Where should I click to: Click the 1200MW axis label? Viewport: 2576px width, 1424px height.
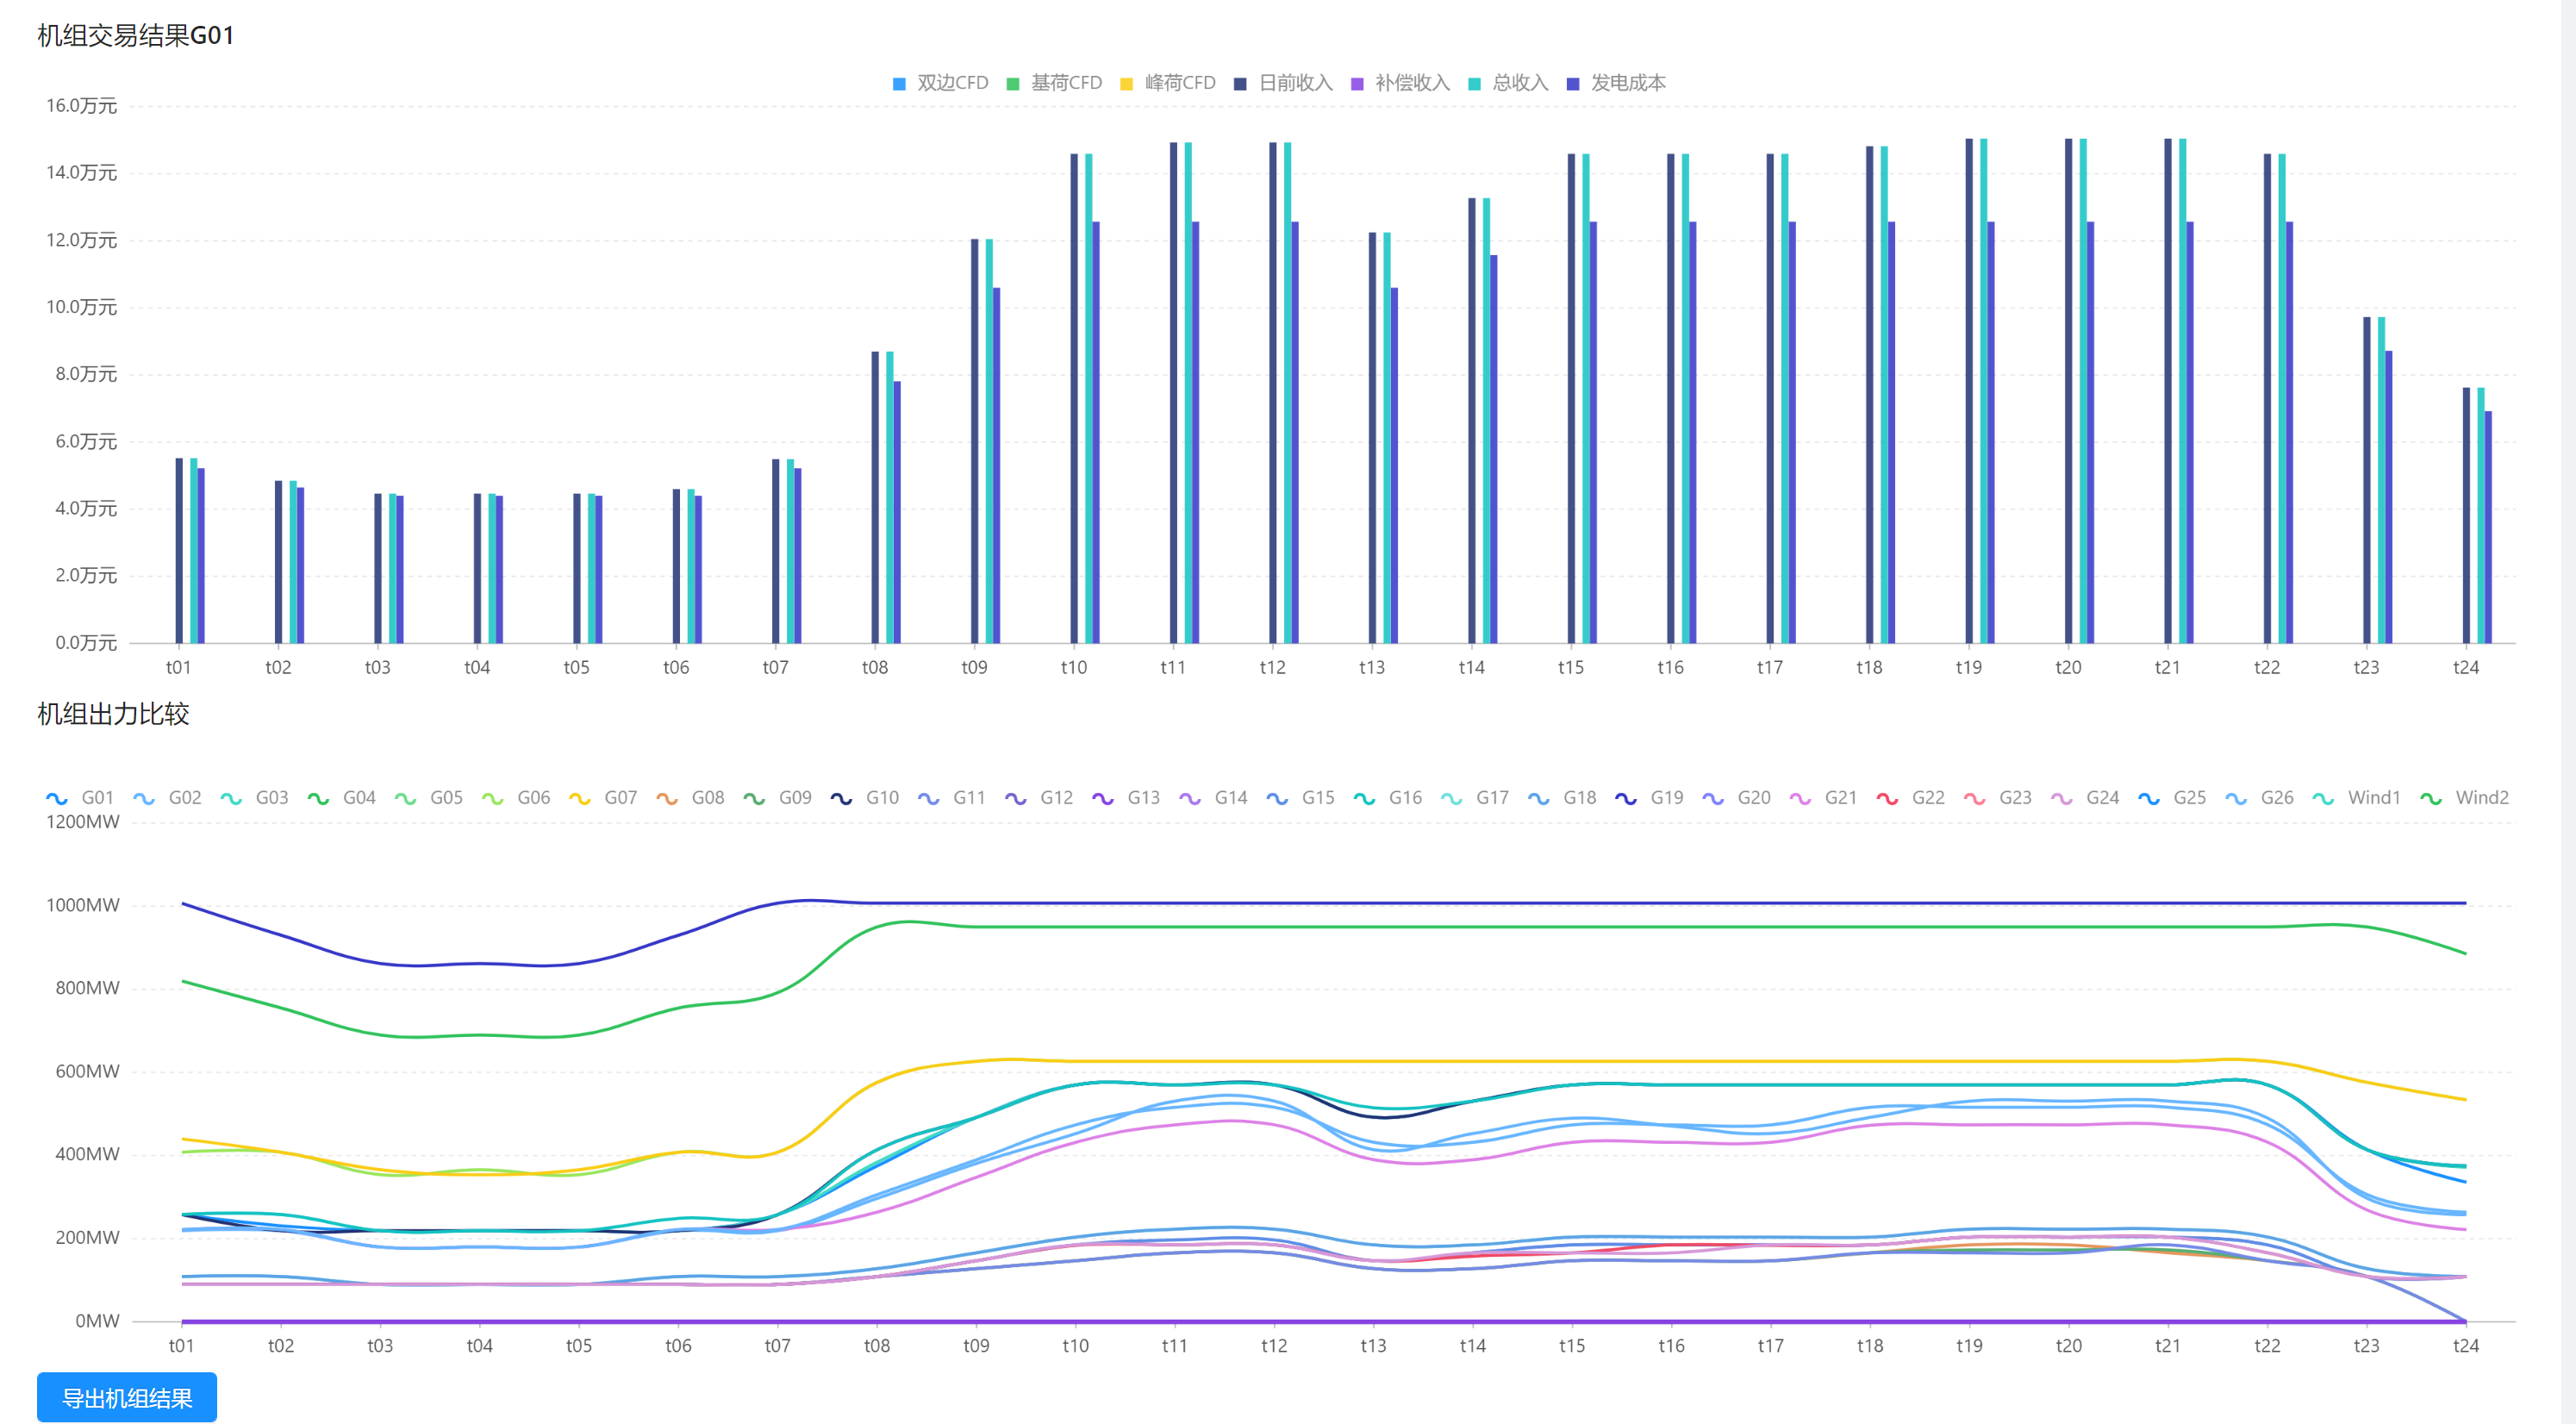83,822
